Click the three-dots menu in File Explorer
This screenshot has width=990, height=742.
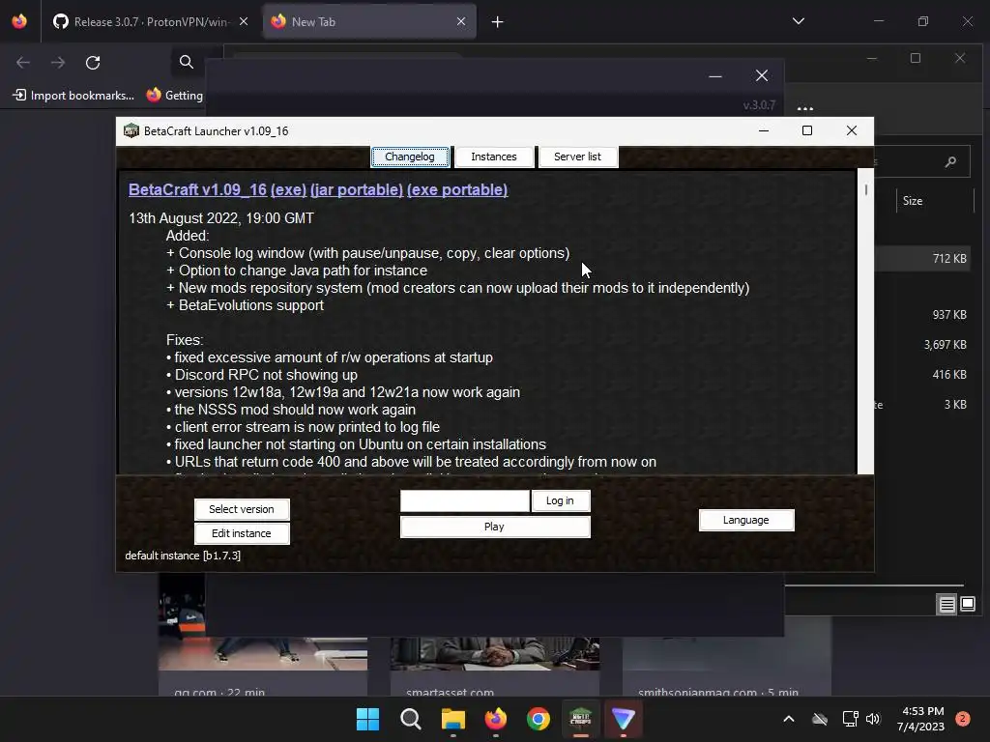pos(805,108)
